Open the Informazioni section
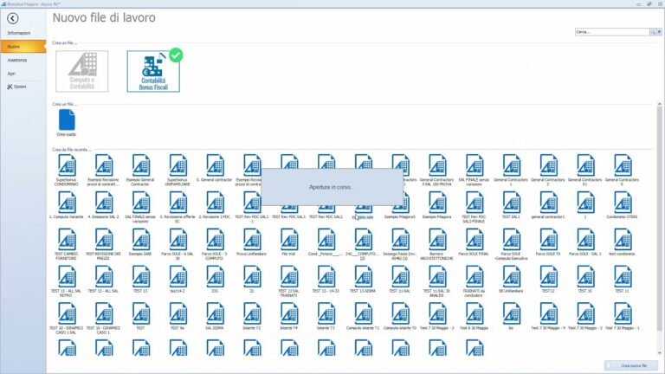The width and height of the screenshot is (665, 374). click(x=19, y=33)
